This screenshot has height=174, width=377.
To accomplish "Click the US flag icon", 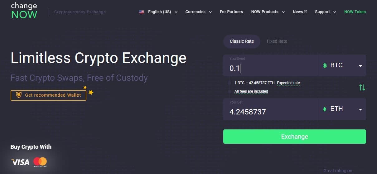I will [142, 12].
